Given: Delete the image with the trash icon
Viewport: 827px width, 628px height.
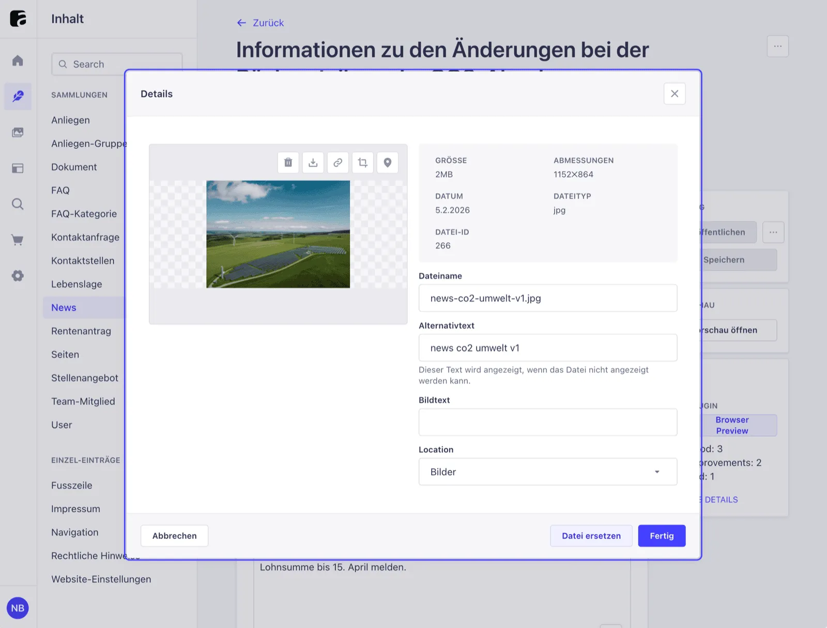Looking at the screenshot, I should point(288,163).
